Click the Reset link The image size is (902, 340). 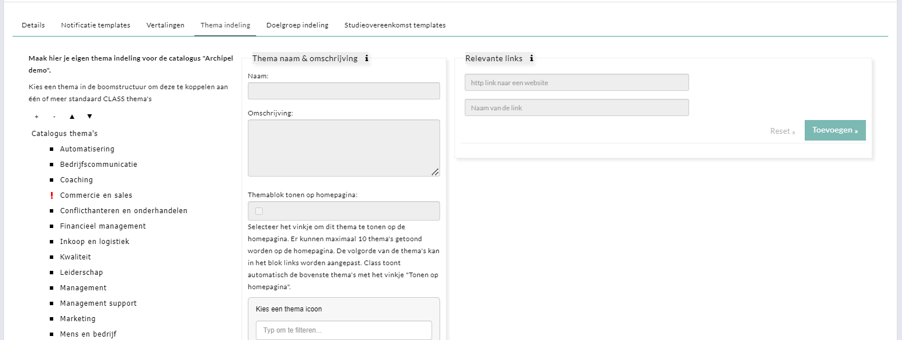(782, 131)
